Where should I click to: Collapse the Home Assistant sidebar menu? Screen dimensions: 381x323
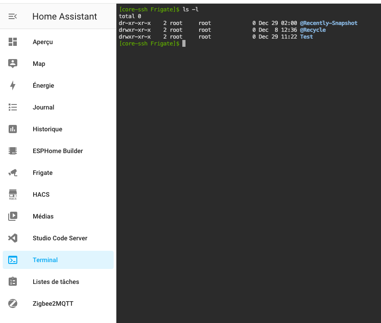(x=13, y=16)
